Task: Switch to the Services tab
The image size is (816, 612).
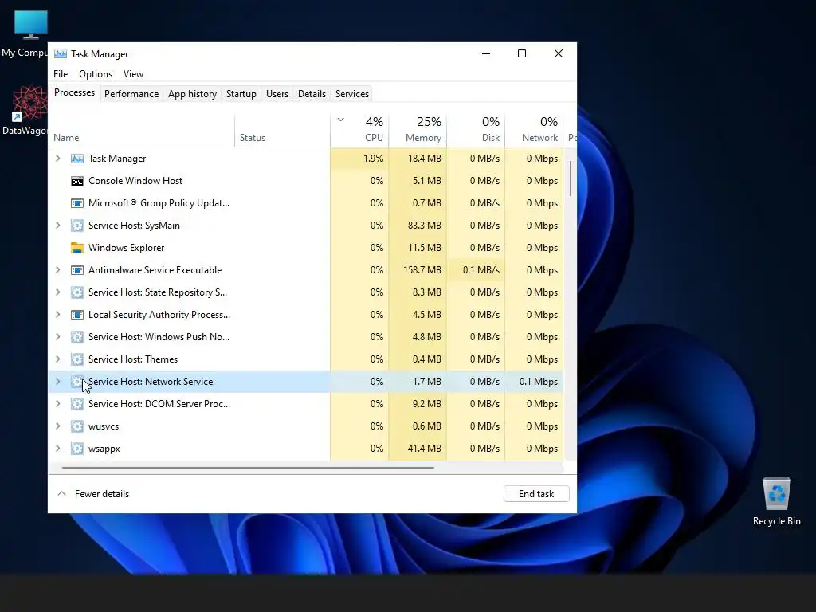Action: (351, 94)
